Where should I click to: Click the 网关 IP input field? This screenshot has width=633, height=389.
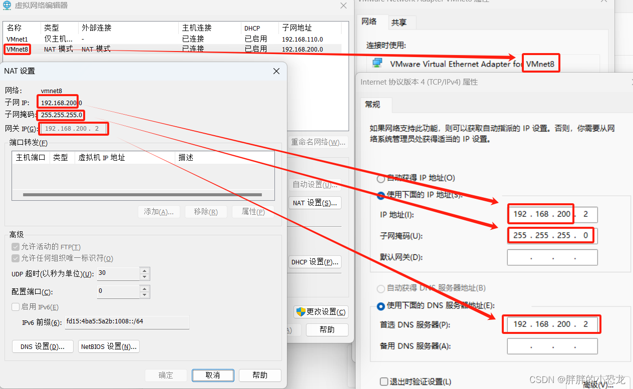pyautogui.click(x=74, y=129)
